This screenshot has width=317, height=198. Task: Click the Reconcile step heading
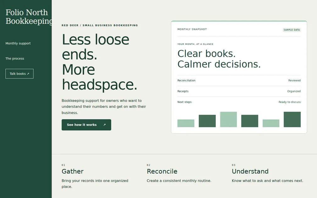(x=162, y=171)
